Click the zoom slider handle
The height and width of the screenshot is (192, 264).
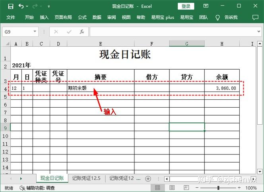(x=218, y=188)
